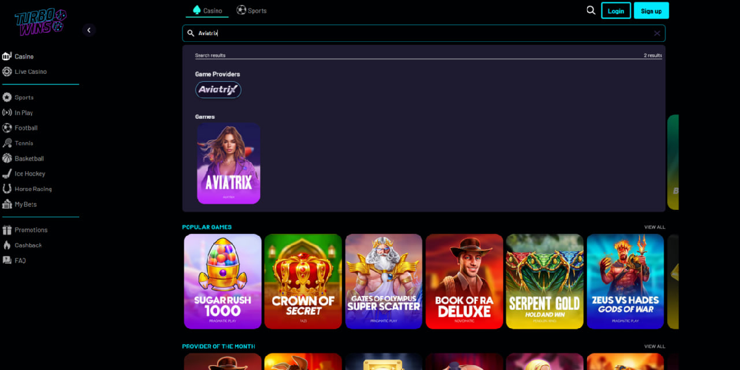Viewport: 740px width, 370px height.
Task: Open Zeus vs Hades Gods of War
Action: [625, 281]
